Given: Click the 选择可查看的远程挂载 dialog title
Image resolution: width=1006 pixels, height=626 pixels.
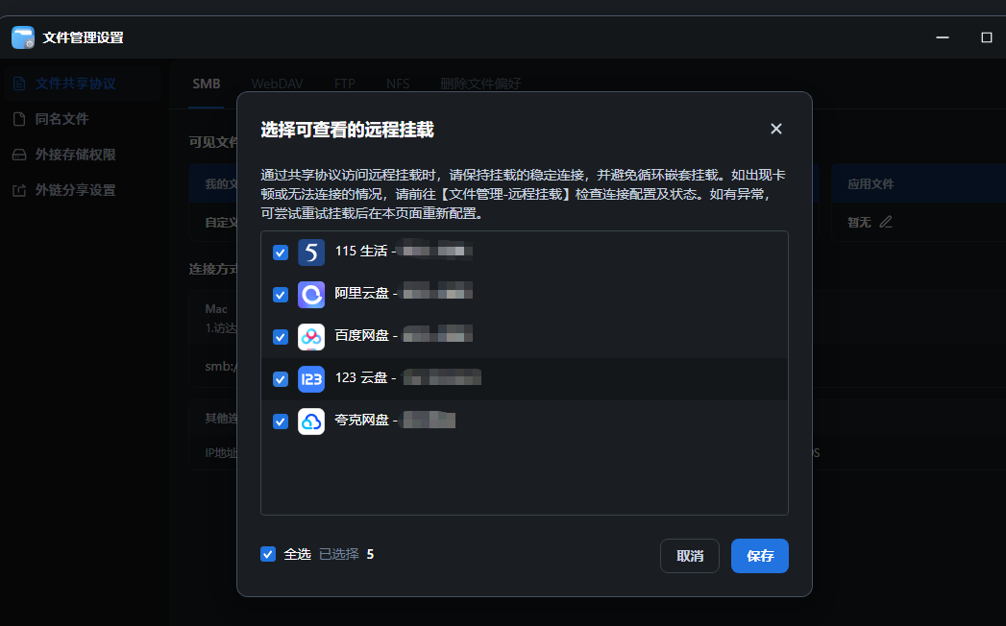Looking at the screenshot, I should click(347, 130).
